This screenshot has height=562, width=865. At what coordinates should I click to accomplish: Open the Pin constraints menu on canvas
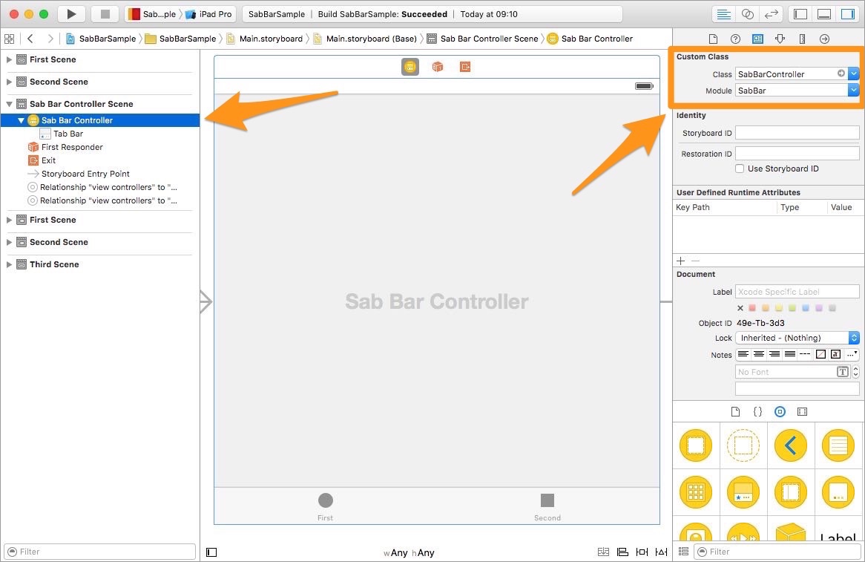coord(642,552)
